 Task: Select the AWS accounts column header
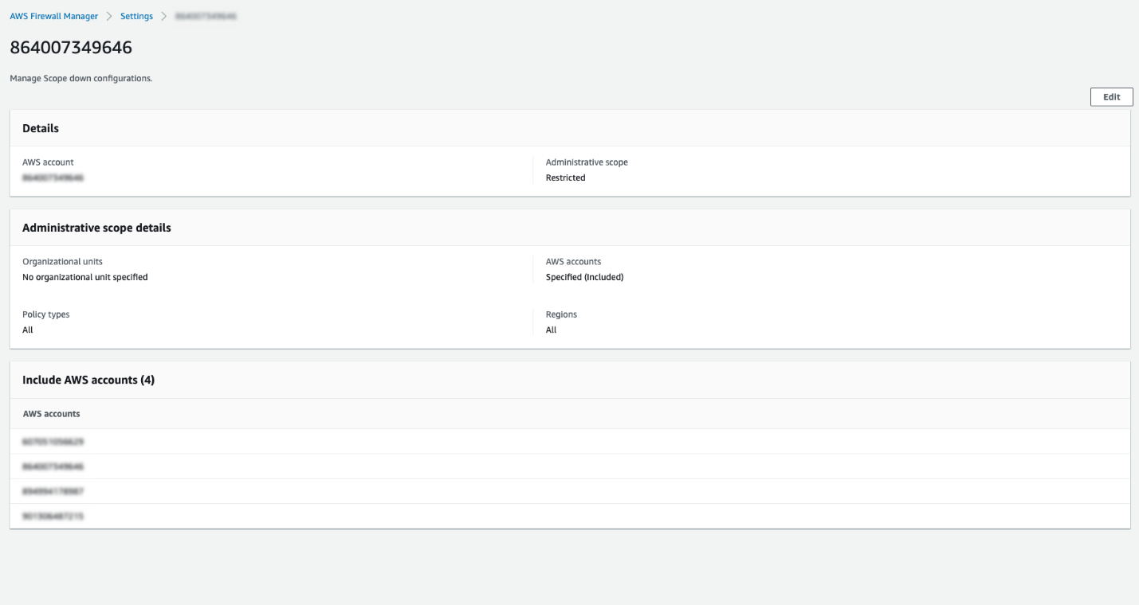[x=50, y=413]
